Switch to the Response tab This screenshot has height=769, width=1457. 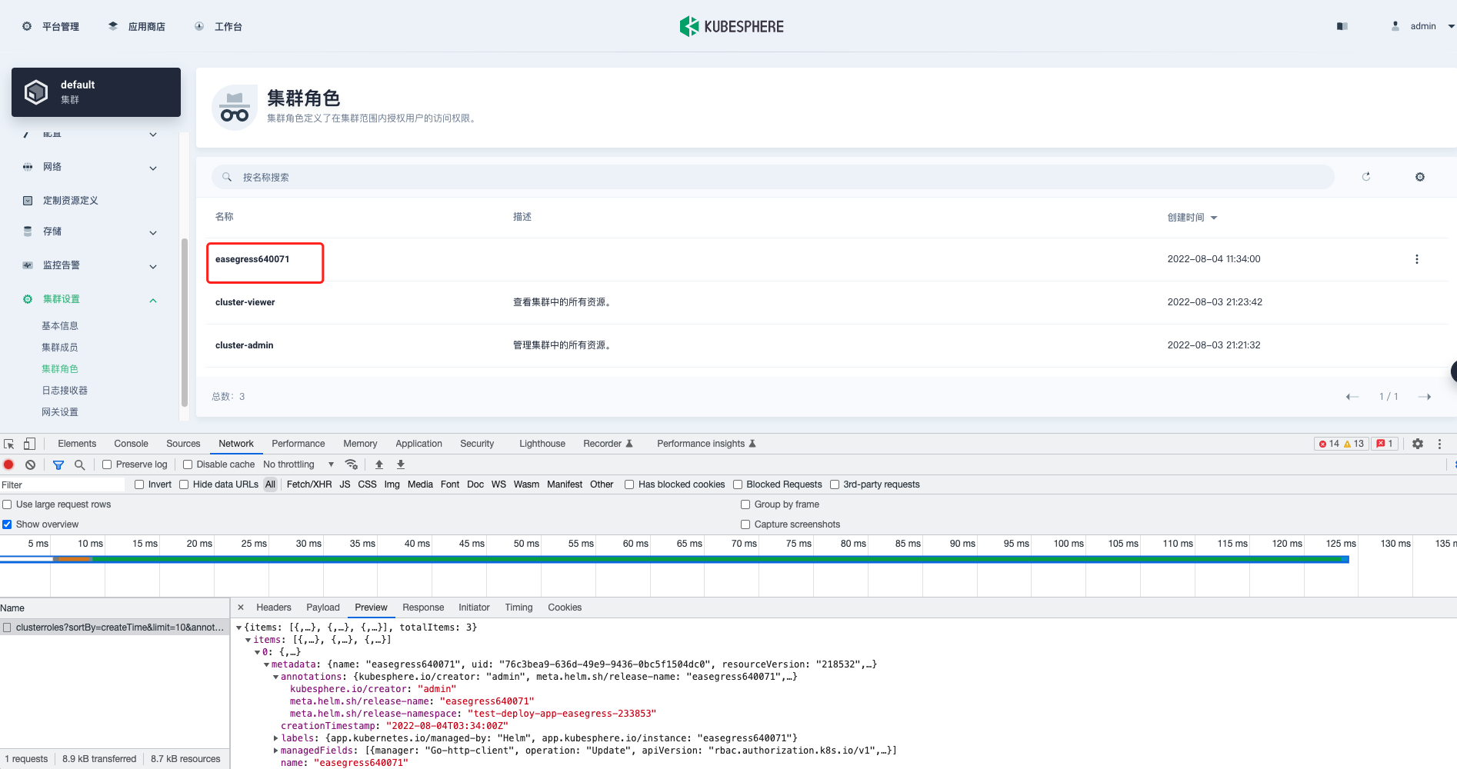423,608
